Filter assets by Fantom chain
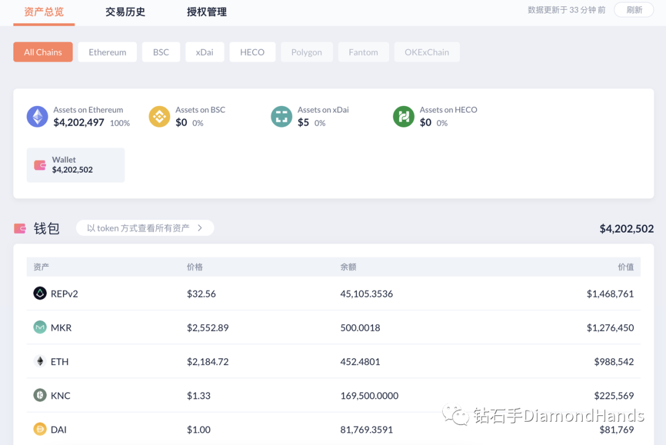This screenshot has height=445, width=666. point(364,52)
